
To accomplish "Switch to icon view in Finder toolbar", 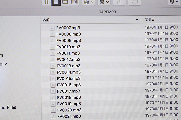I will point(47,2).
